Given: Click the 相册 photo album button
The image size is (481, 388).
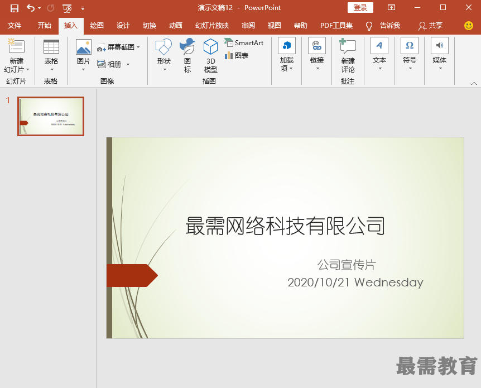Looking at the screenshot, I should click(x=109, y=64).
